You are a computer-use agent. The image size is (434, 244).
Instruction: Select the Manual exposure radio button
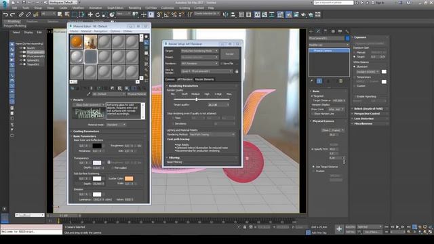[x=355, y=52]
